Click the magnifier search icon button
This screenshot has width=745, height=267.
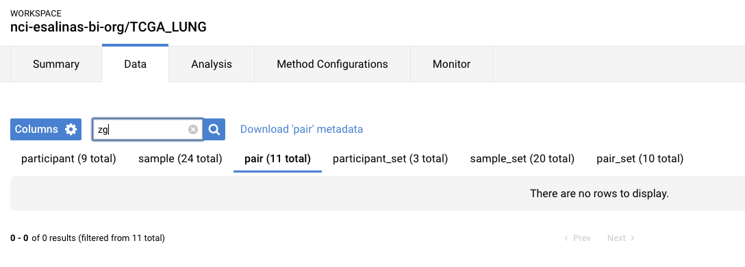click(214, 129)
